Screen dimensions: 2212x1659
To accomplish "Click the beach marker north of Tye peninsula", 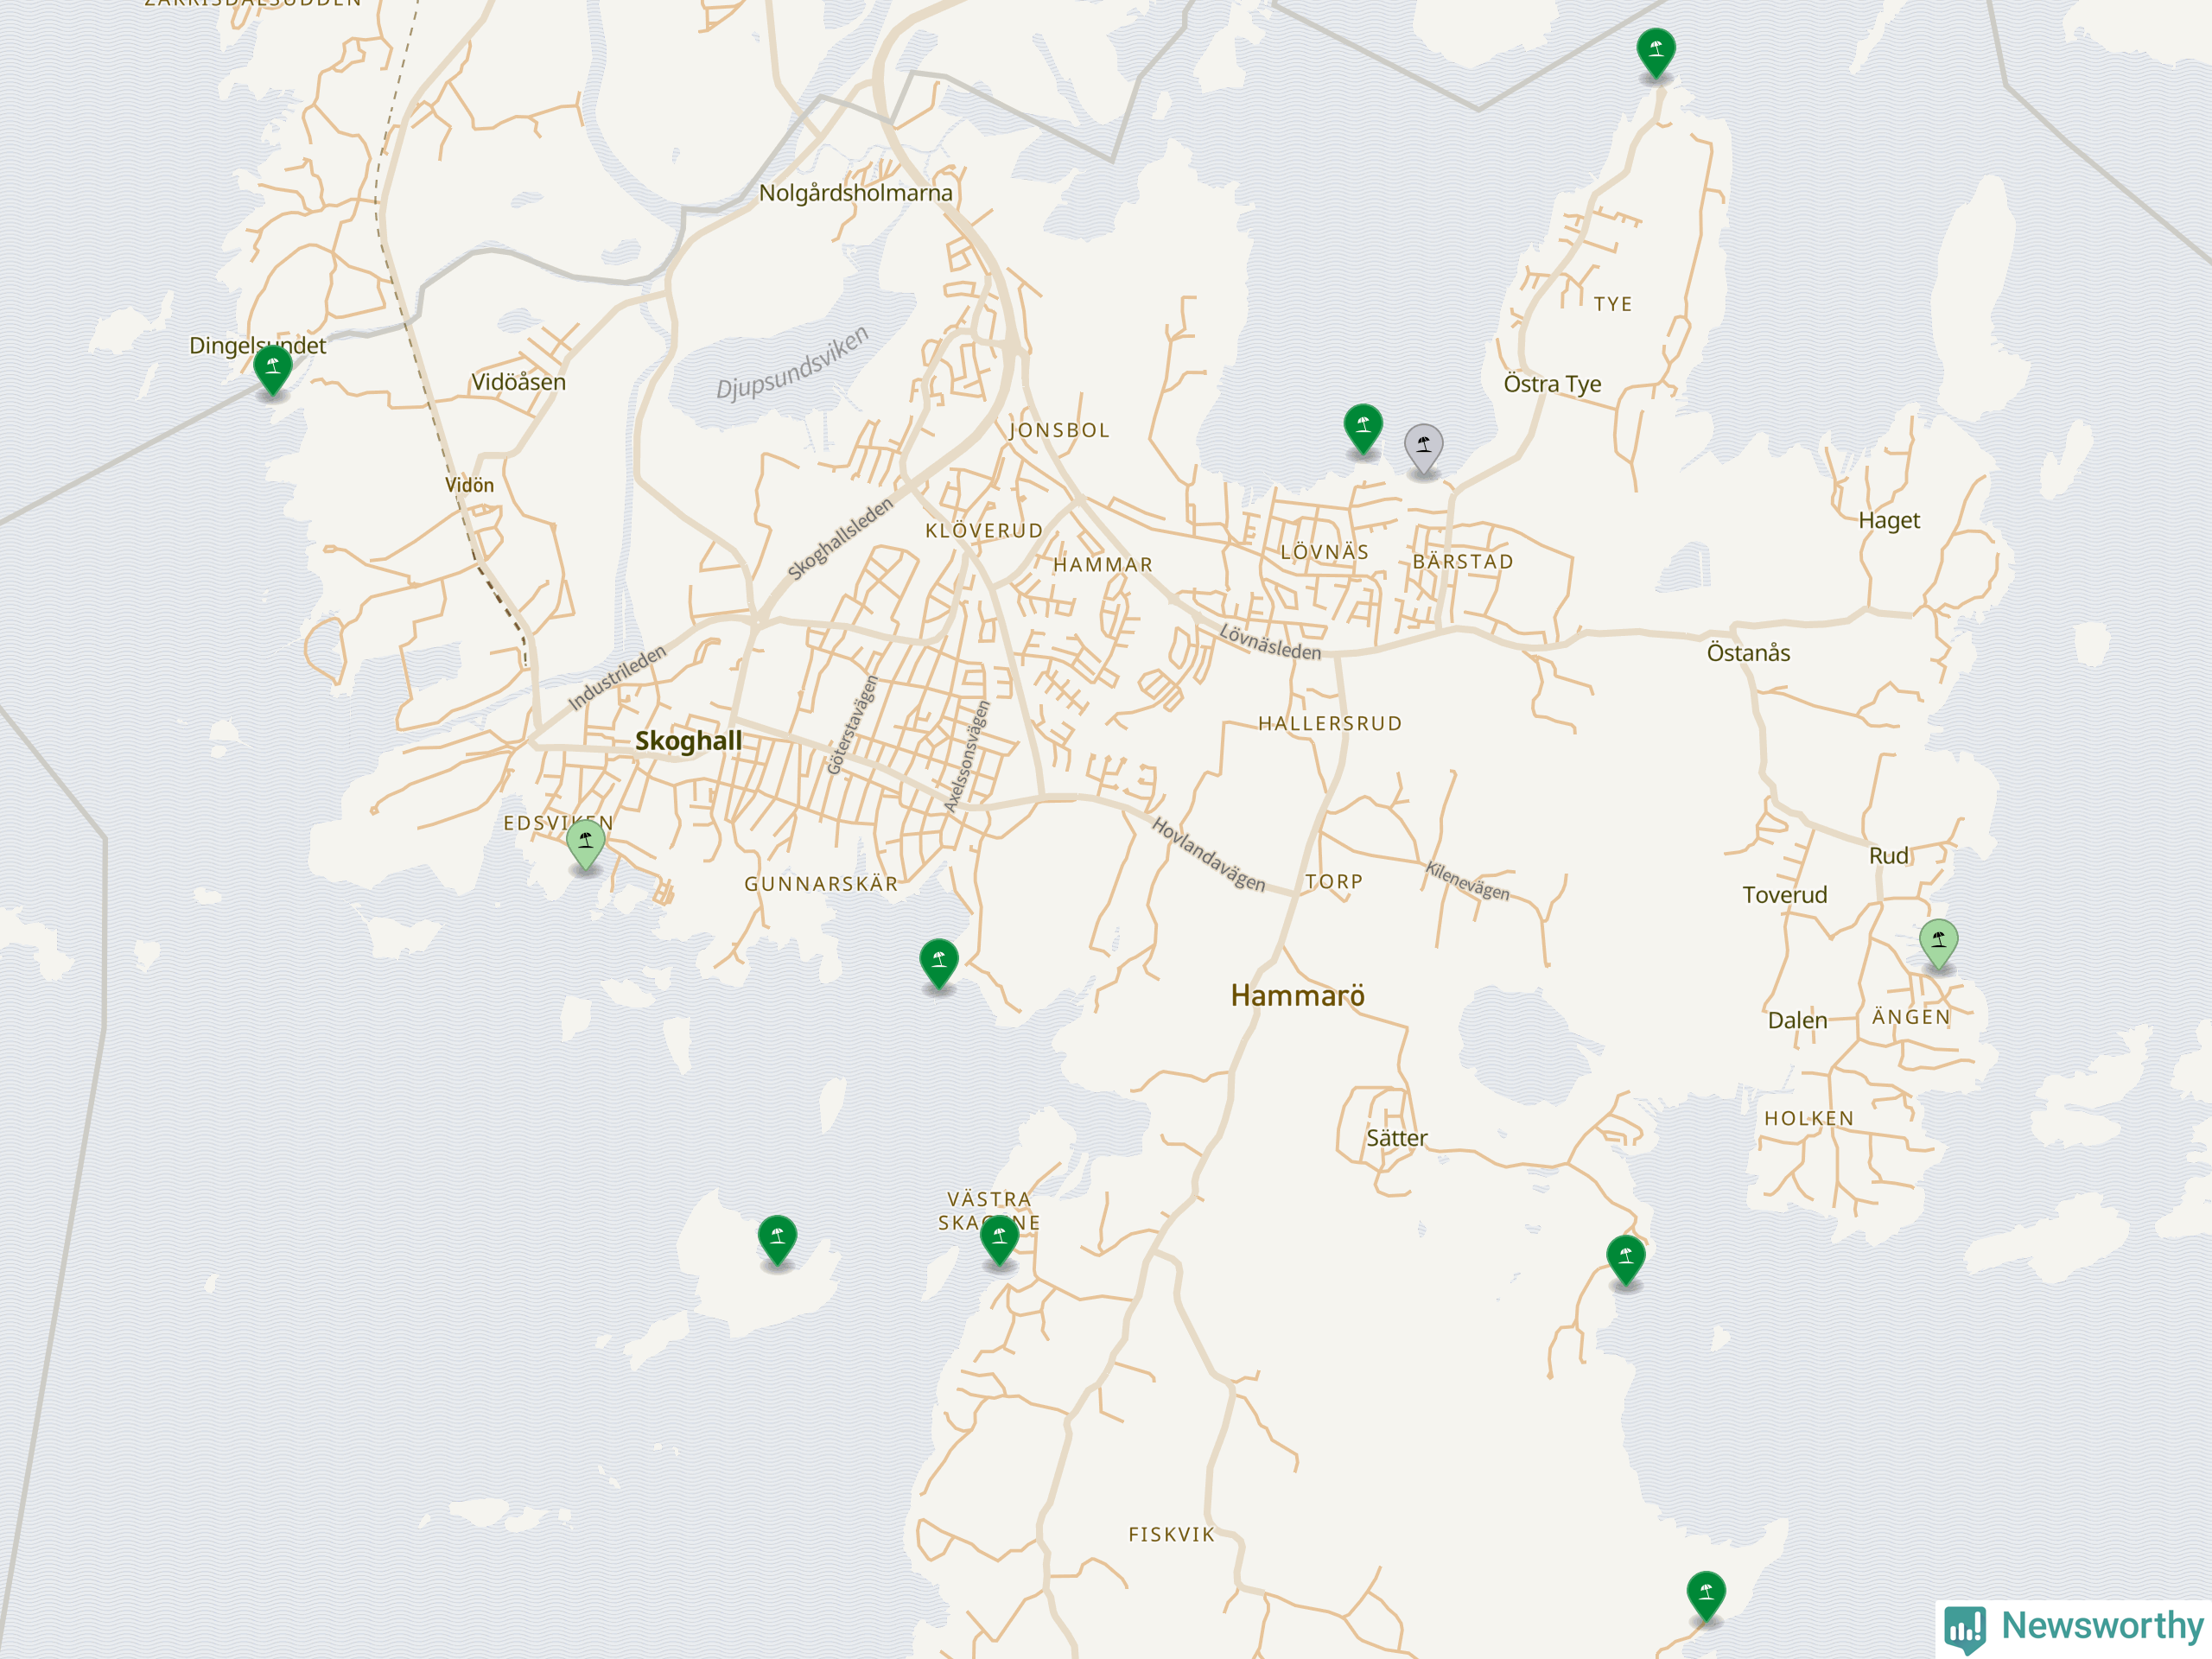I will [1656, 53].
